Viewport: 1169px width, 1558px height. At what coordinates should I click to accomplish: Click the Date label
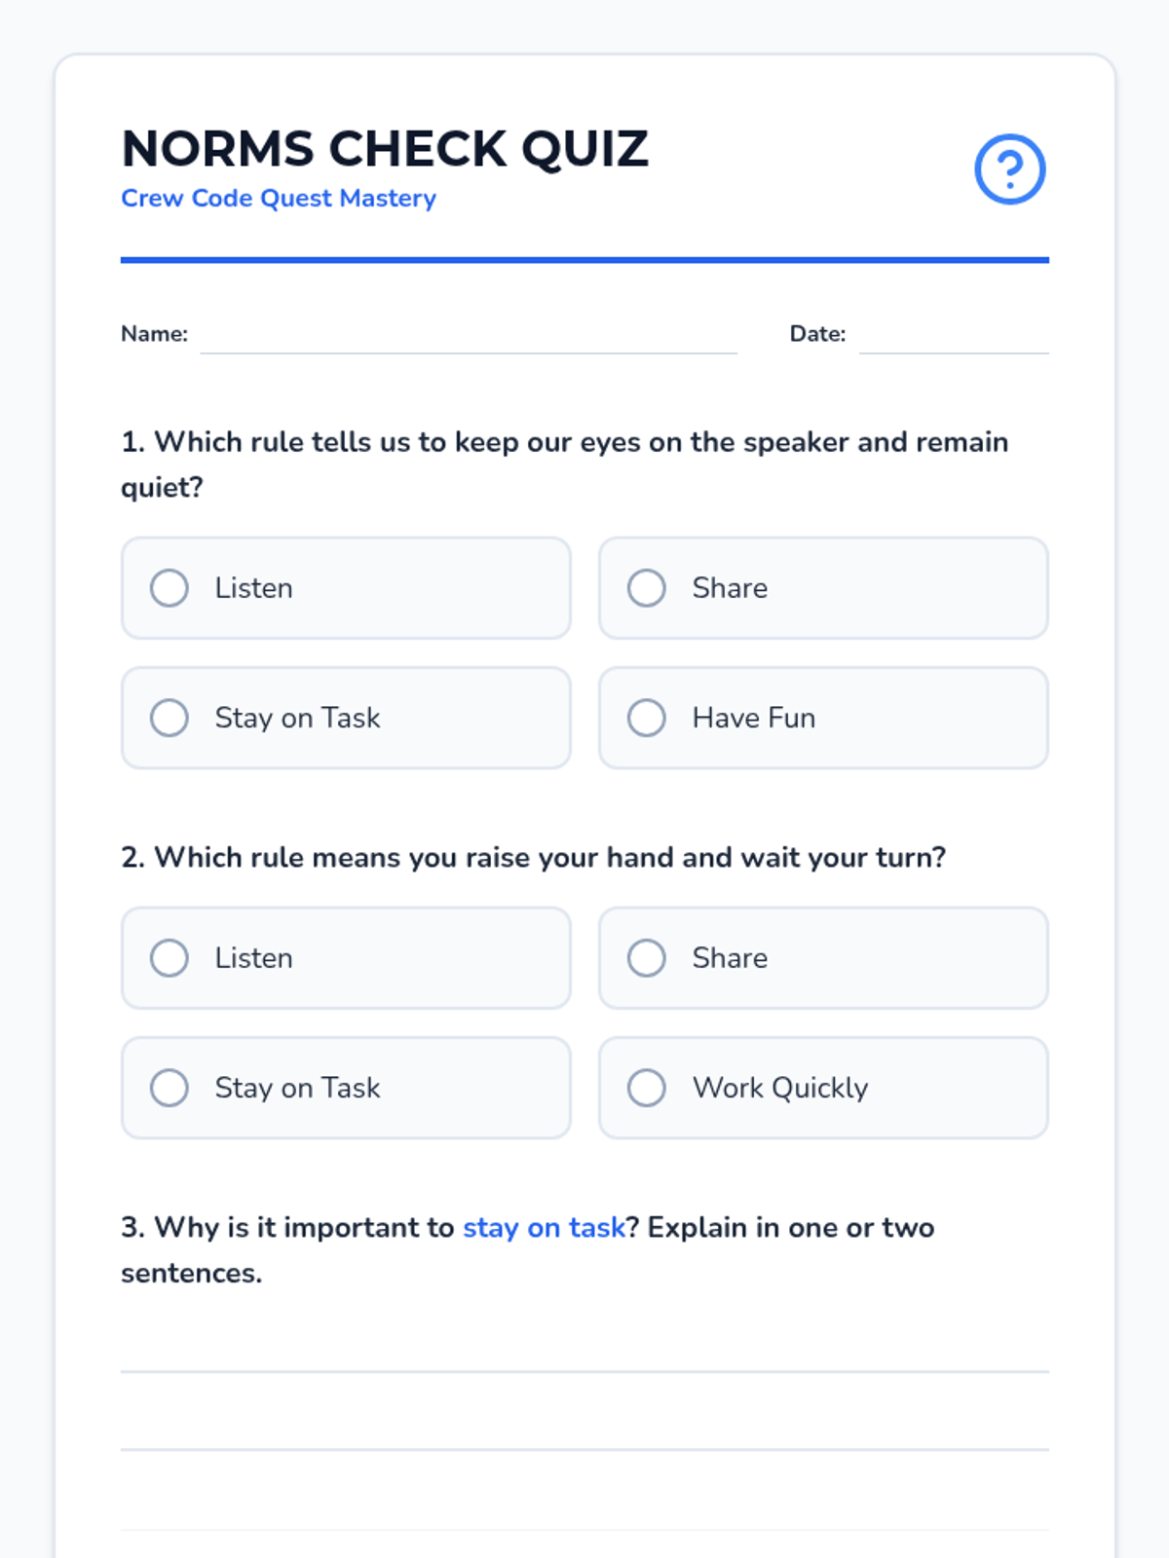click(817, 334)
